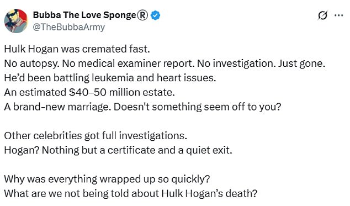Image resolution: width=350 pixels, height=206 pixels.
Task: Click the final line about Hulk Hogan's death
Action: (x=131, y=193)
